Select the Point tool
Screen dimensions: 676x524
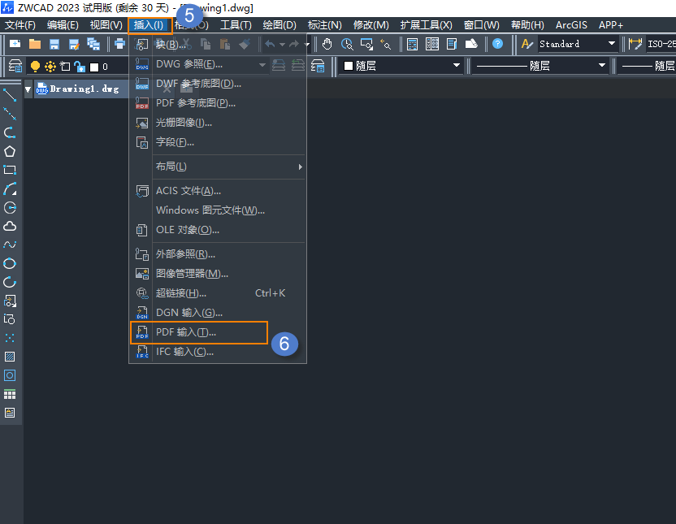pos(10,338)
